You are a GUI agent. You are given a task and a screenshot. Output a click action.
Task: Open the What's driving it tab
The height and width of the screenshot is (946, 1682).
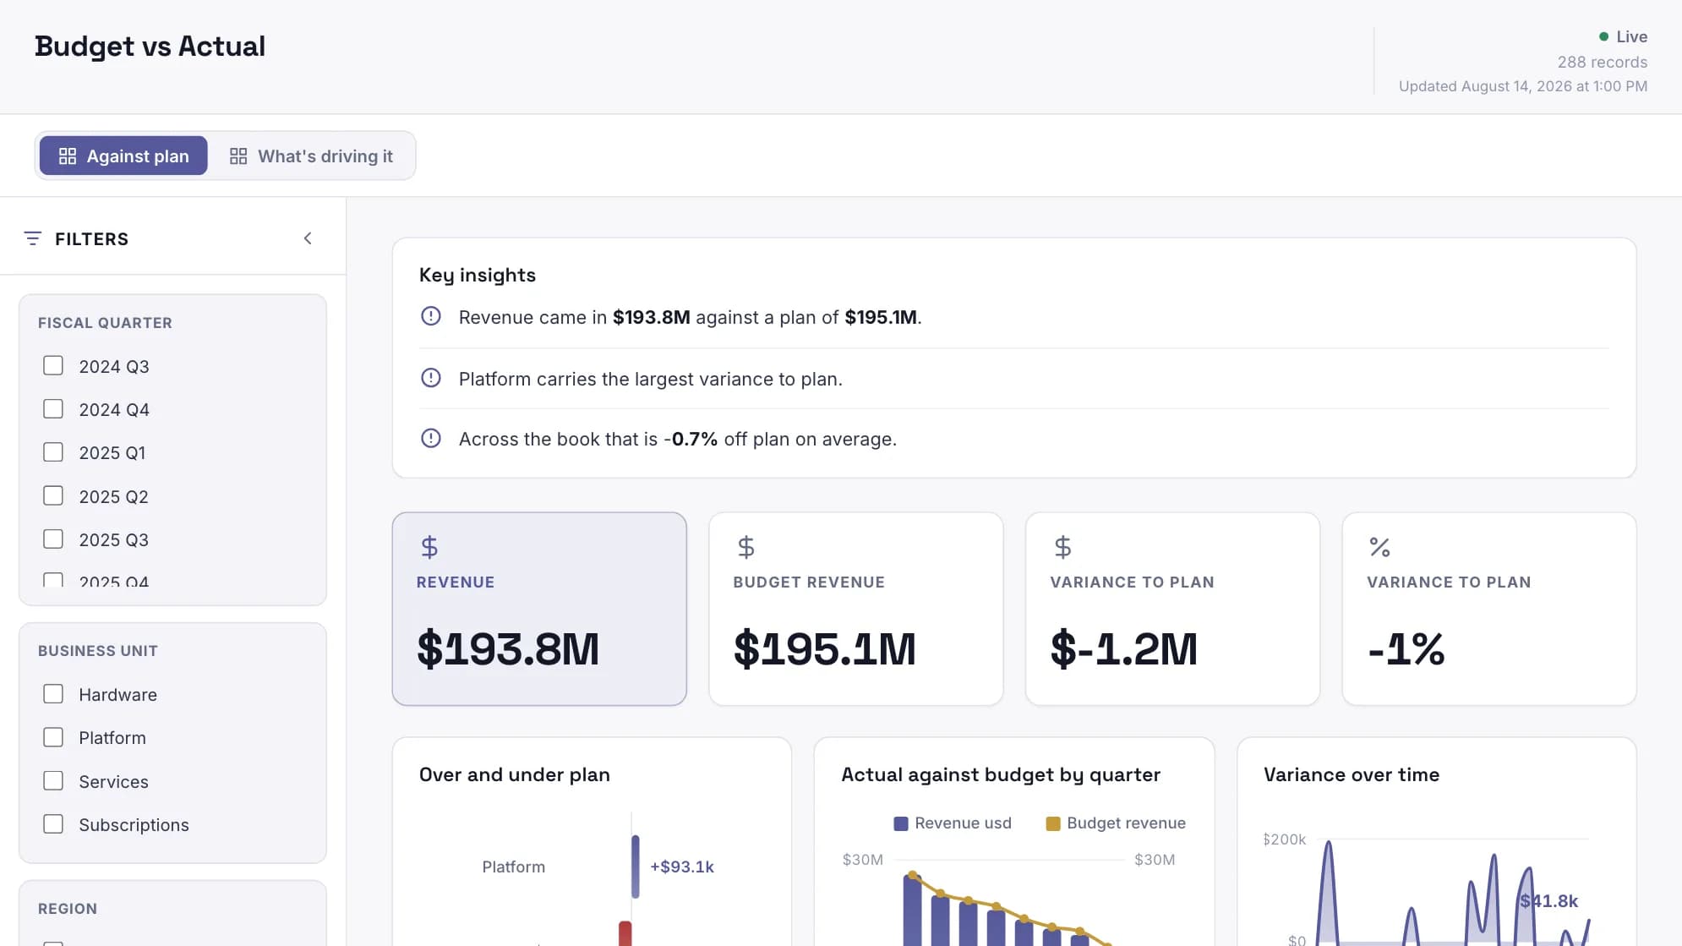pyautogui.click(x=311, y=156)
